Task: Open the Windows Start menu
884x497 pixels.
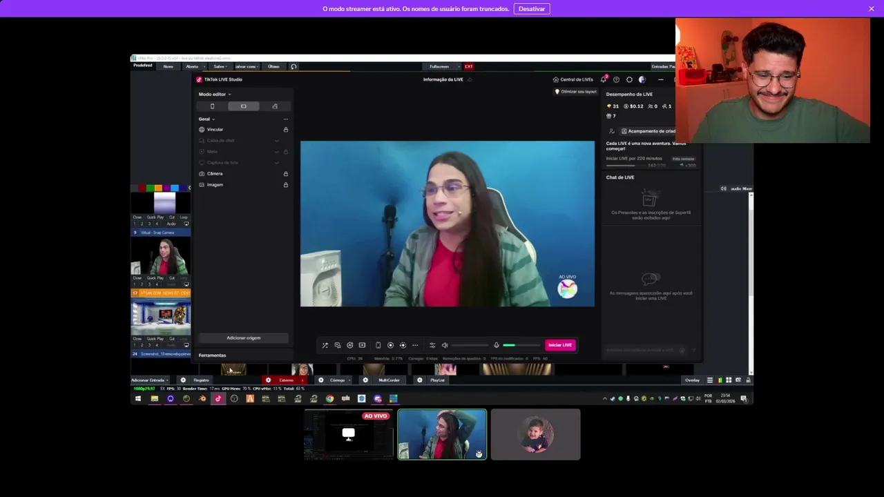Action: [137, 398]
